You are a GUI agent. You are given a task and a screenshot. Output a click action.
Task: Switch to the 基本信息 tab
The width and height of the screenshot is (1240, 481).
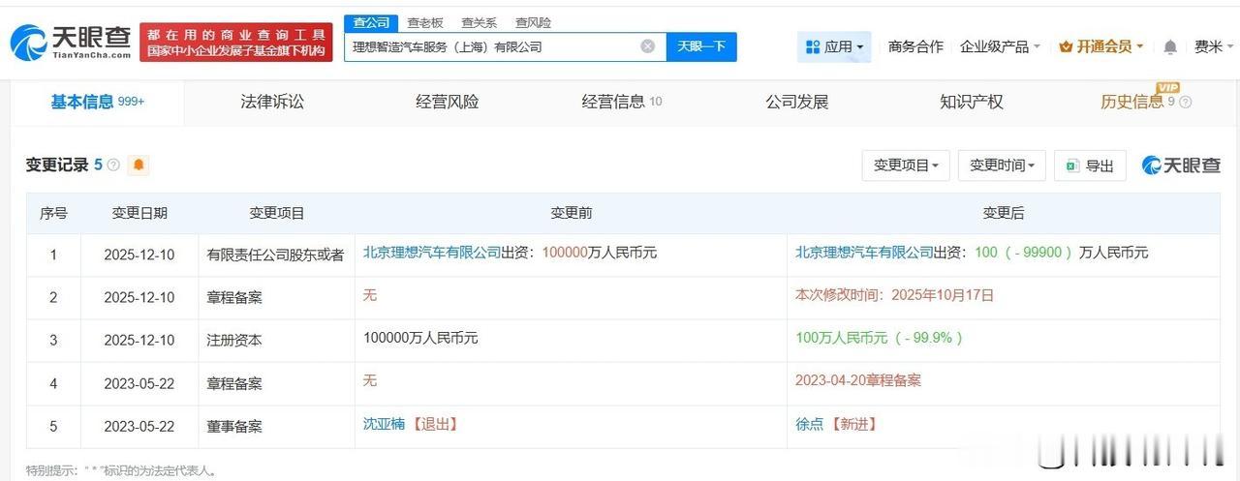98,102
